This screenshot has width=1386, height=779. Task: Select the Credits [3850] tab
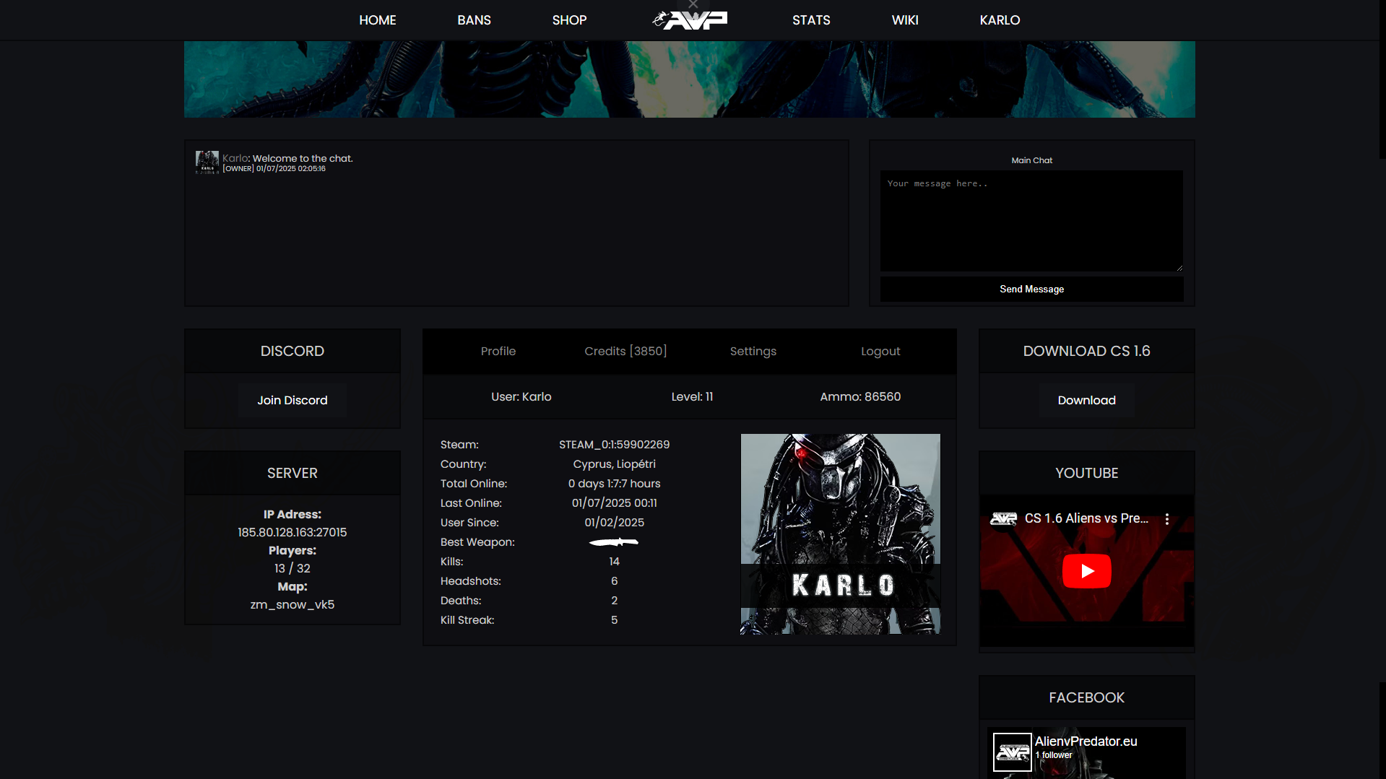click(x=625, y=352)
